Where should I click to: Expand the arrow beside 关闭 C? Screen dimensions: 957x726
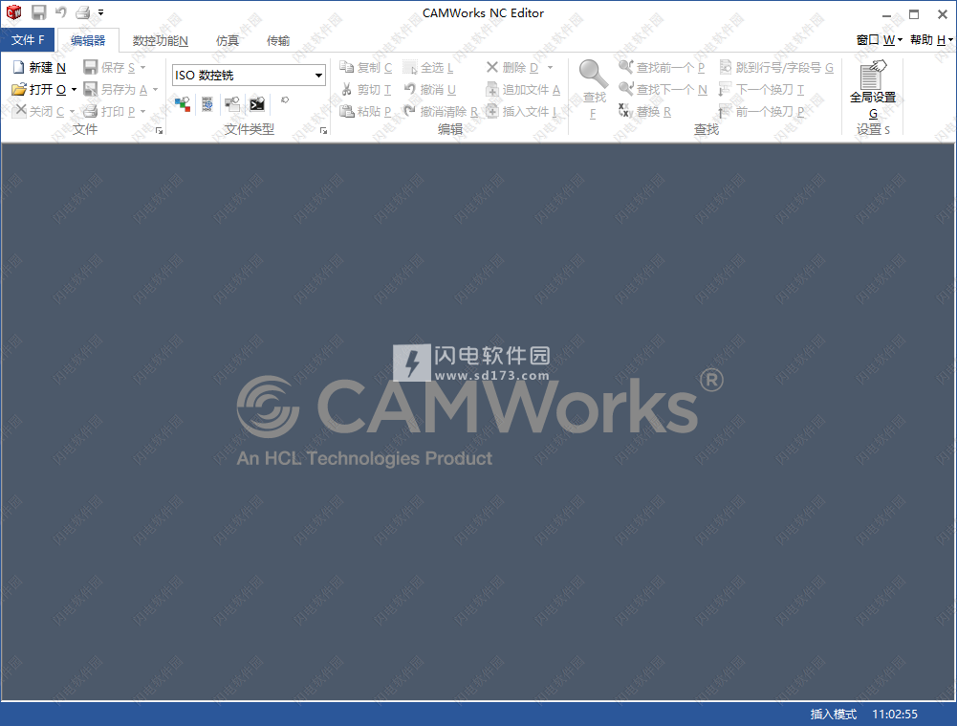(72, 112)
